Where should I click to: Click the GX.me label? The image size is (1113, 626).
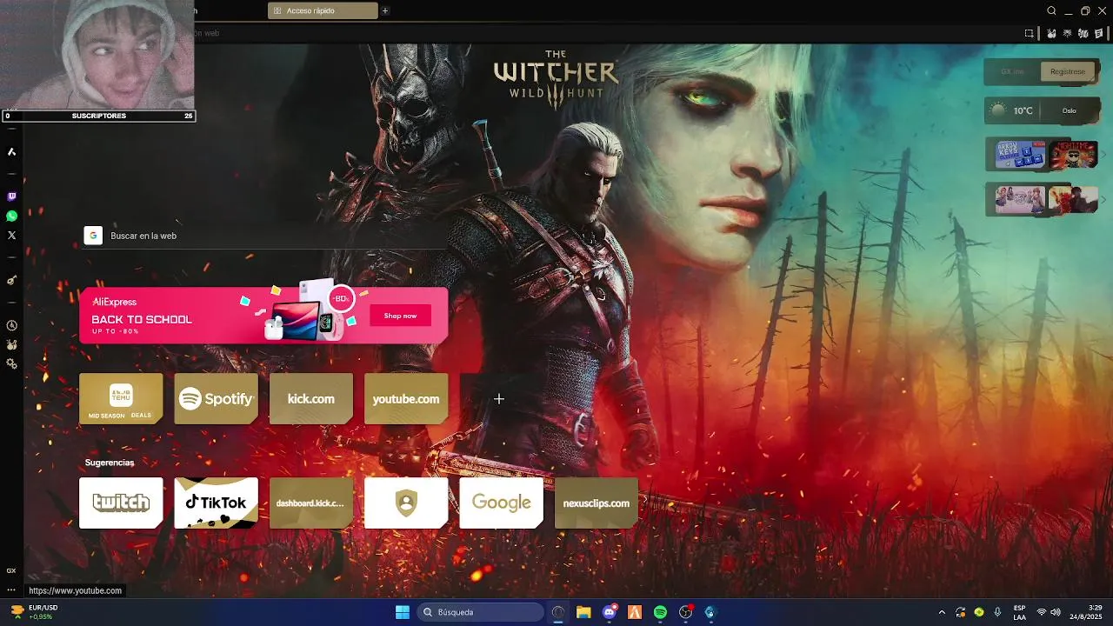click(1012, 71)
